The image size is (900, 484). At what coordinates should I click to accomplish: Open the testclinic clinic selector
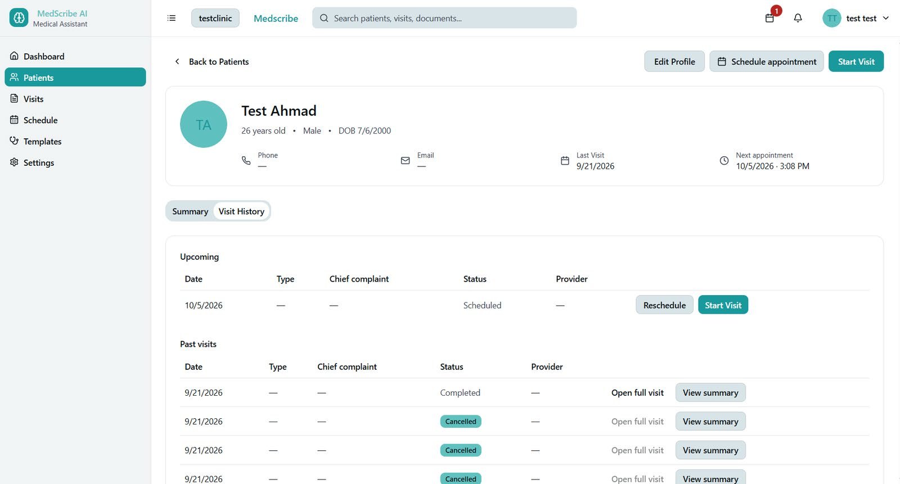pos(215,18)
